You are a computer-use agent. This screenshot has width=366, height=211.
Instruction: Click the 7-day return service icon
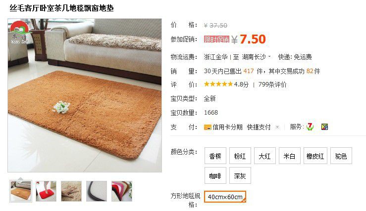(310, 127)
